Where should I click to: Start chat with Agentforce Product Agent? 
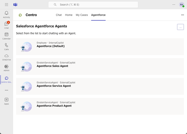(x=100, y=106)
